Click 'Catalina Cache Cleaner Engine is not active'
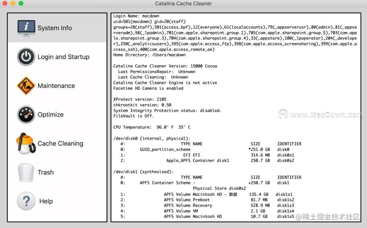The width and height of the screenshot is (367, 228). (x=165, y=83)
